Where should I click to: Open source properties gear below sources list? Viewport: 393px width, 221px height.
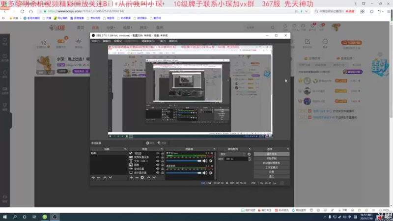tap(142, 177)
